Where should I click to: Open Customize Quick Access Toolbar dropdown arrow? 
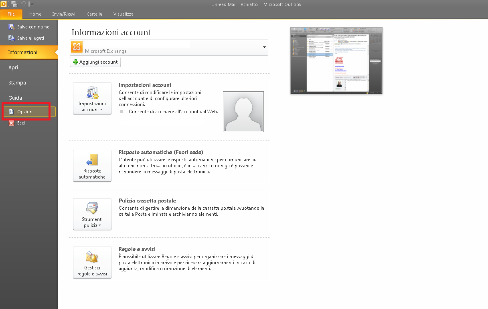click(x=32, y=4)
